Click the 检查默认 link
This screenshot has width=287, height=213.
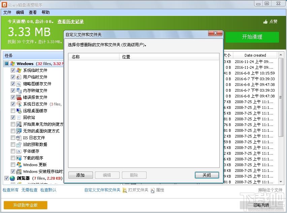(48, 190)
